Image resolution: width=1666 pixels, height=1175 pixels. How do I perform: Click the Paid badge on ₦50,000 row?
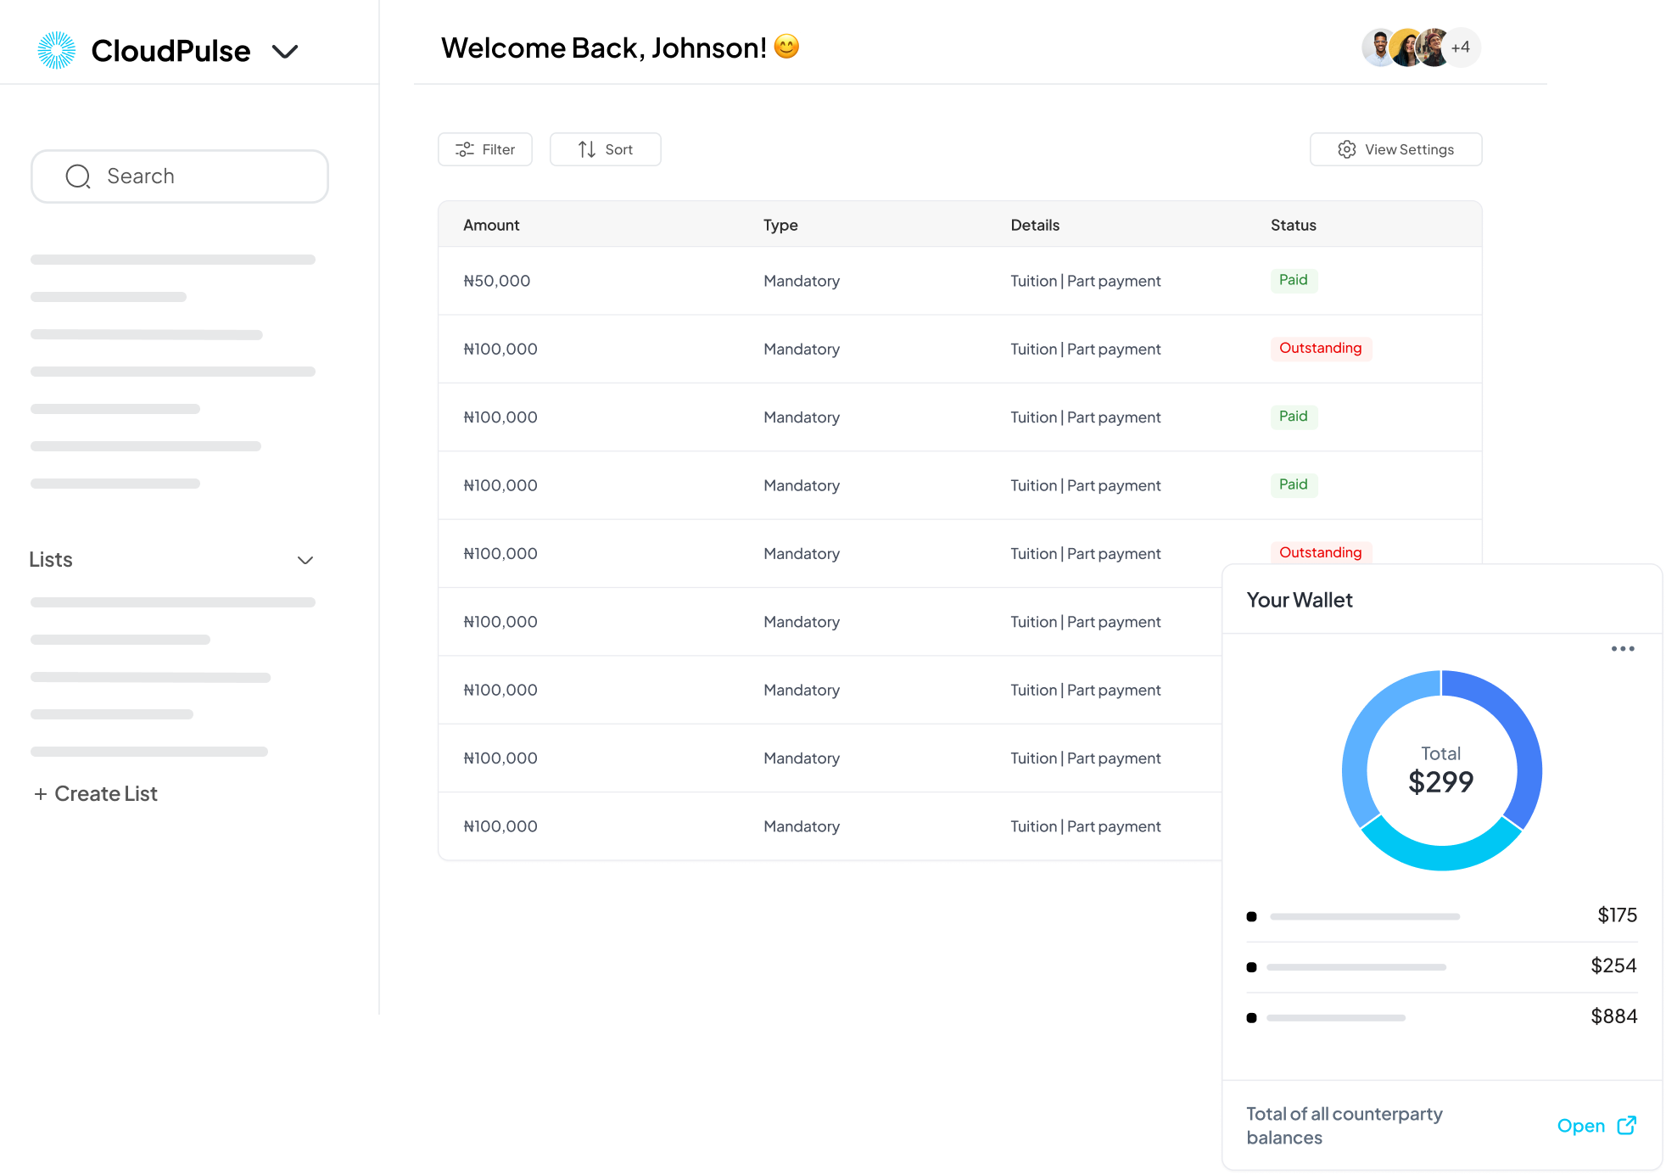(1293, 280)
